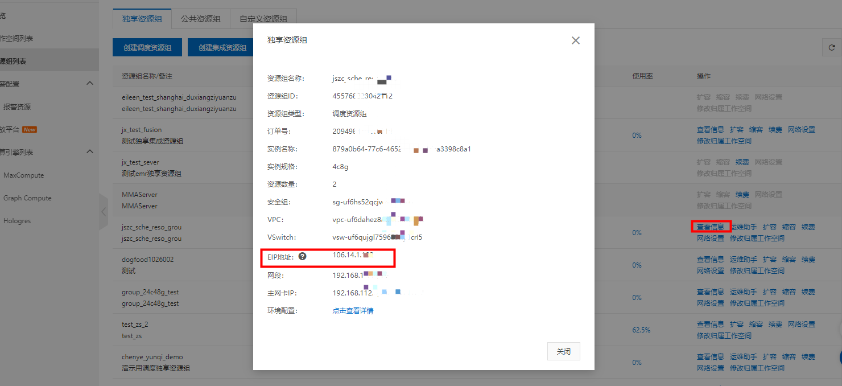842x386 pixels.
Task: Open the 点击查看详情 environment config link
Action: [353, 311]
